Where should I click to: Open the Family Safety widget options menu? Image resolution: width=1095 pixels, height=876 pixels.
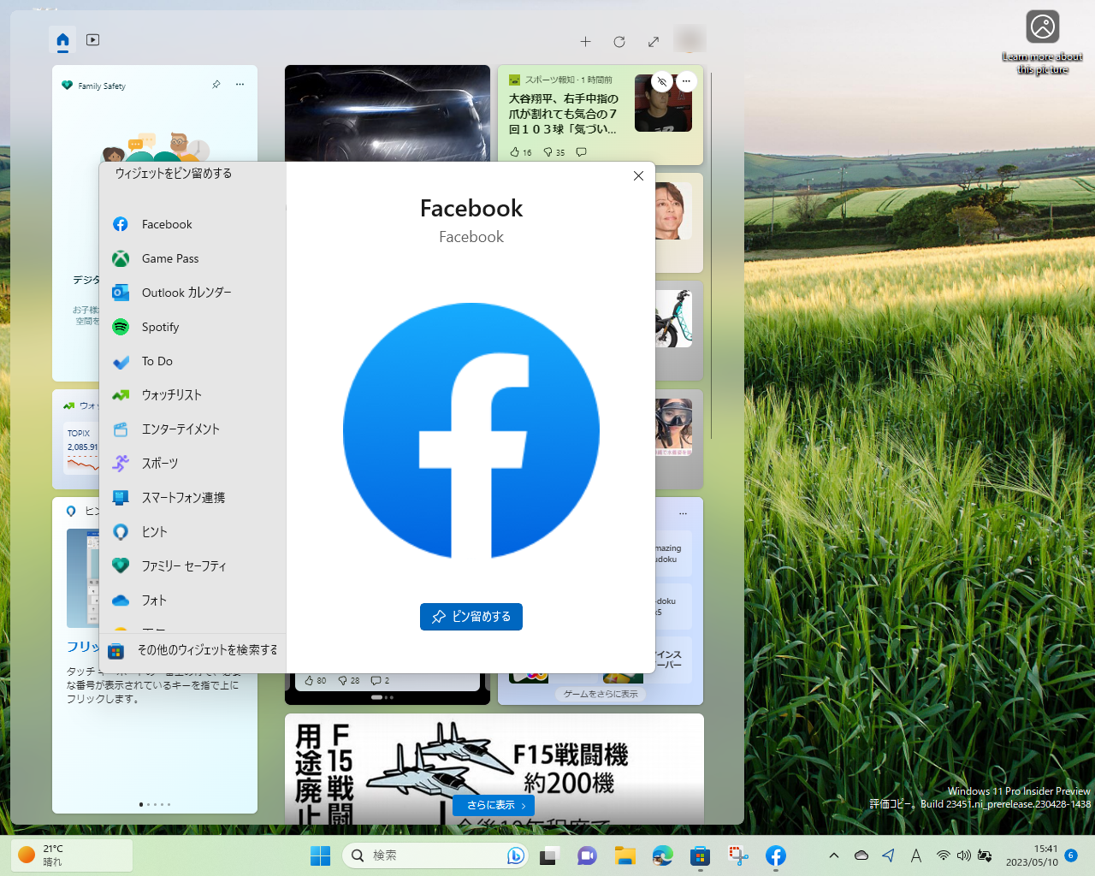point(240,84)
